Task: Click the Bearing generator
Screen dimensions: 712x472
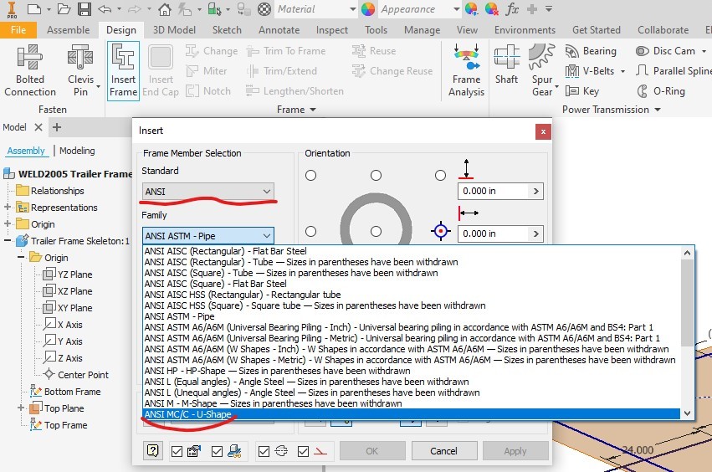Action: (591, 51)
